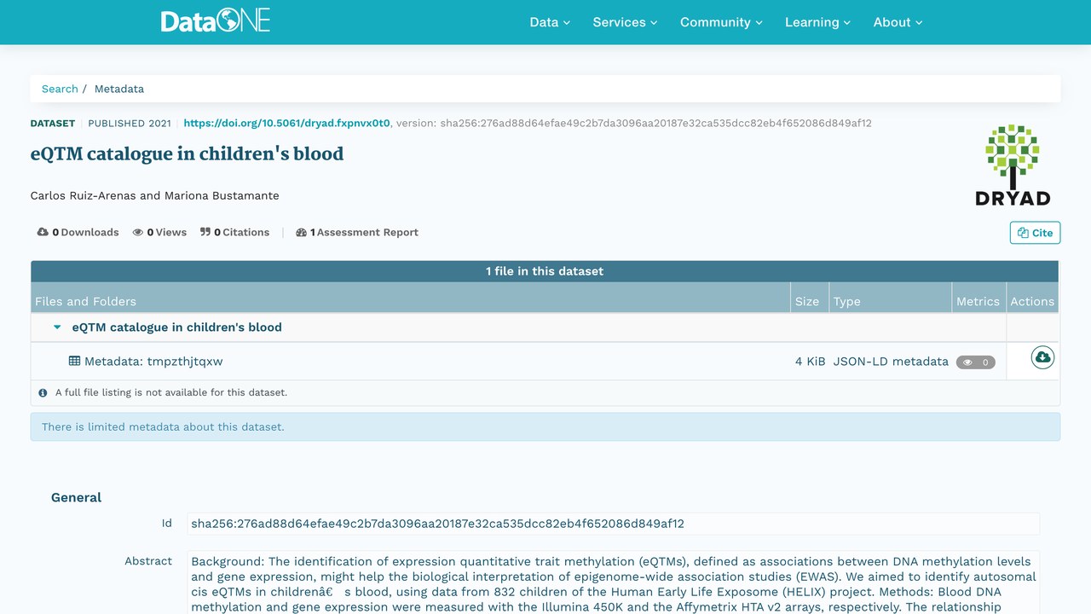Click the Id field sha256 value
This screenshot has height=614, width=1091.
(x=613, y=524)
